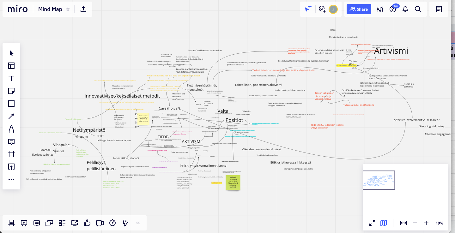Click the yellow sticky note near Care

coord(143,119)
